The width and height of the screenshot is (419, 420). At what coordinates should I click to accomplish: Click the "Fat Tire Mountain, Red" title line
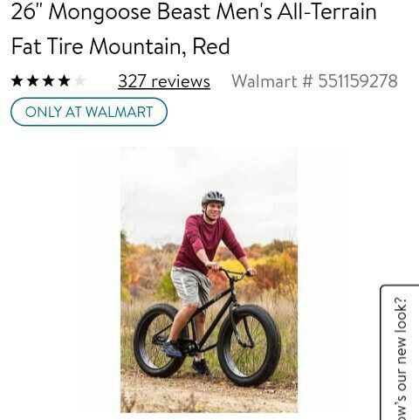[120, 46]
